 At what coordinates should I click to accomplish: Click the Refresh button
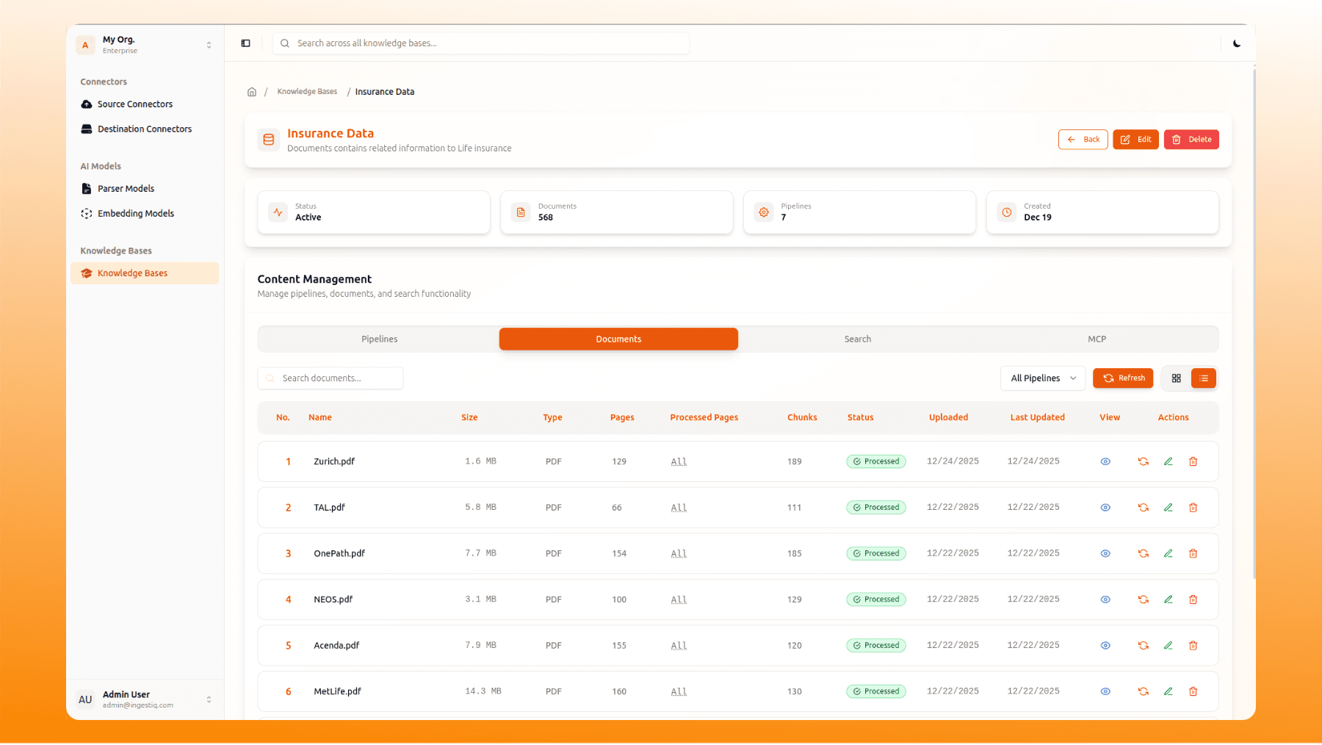click(1123, 378)
